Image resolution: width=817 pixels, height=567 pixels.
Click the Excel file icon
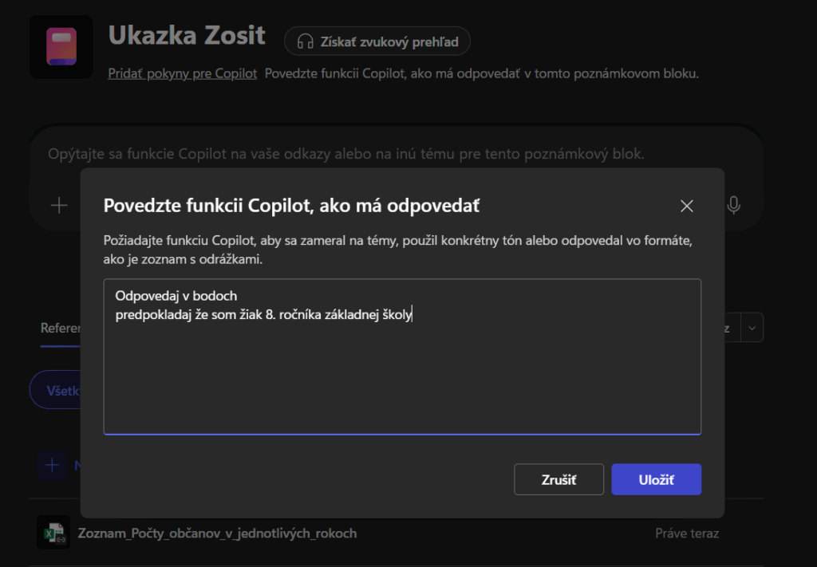pos(53,533)
